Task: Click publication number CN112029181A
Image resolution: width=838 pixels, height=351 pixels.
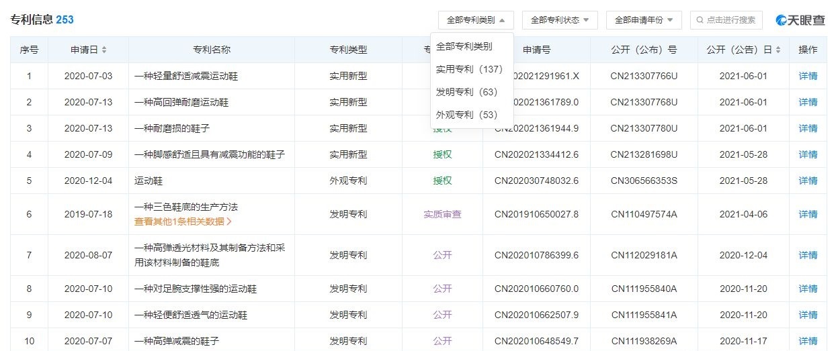Action: (x=644, y=255)
